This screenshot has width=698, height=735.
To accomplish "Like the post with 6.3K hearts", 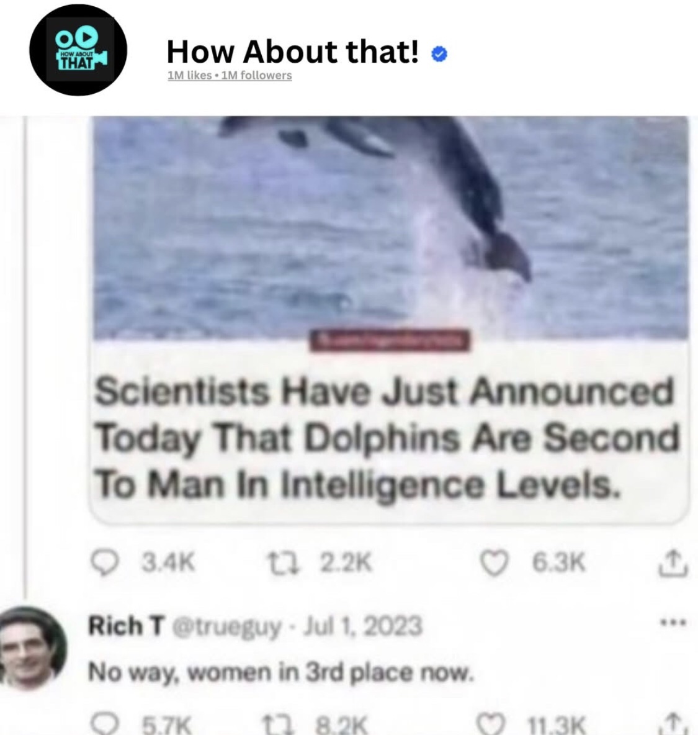I will (494, 563).
